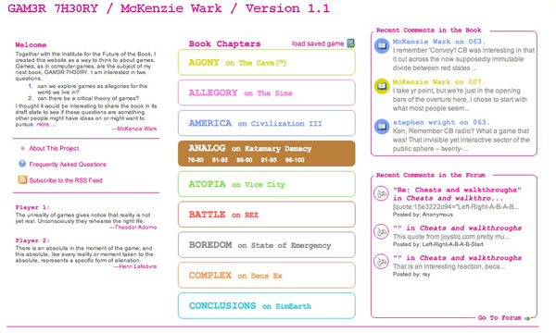Screen dimensions: 556x333
Task: Open the About This Project link
Action: click(x=54, y=148)
